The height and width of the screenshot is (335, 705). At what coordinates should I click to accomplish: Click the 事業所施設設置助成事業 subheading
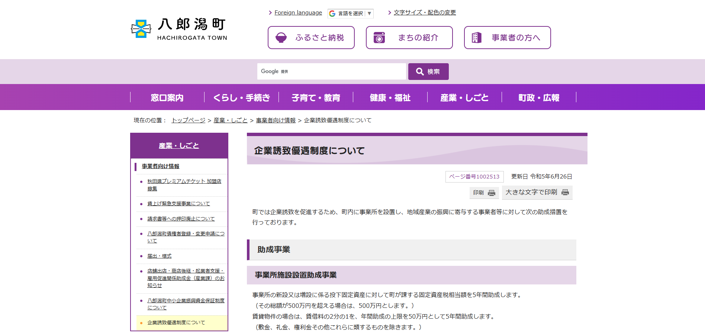[296, 275]
